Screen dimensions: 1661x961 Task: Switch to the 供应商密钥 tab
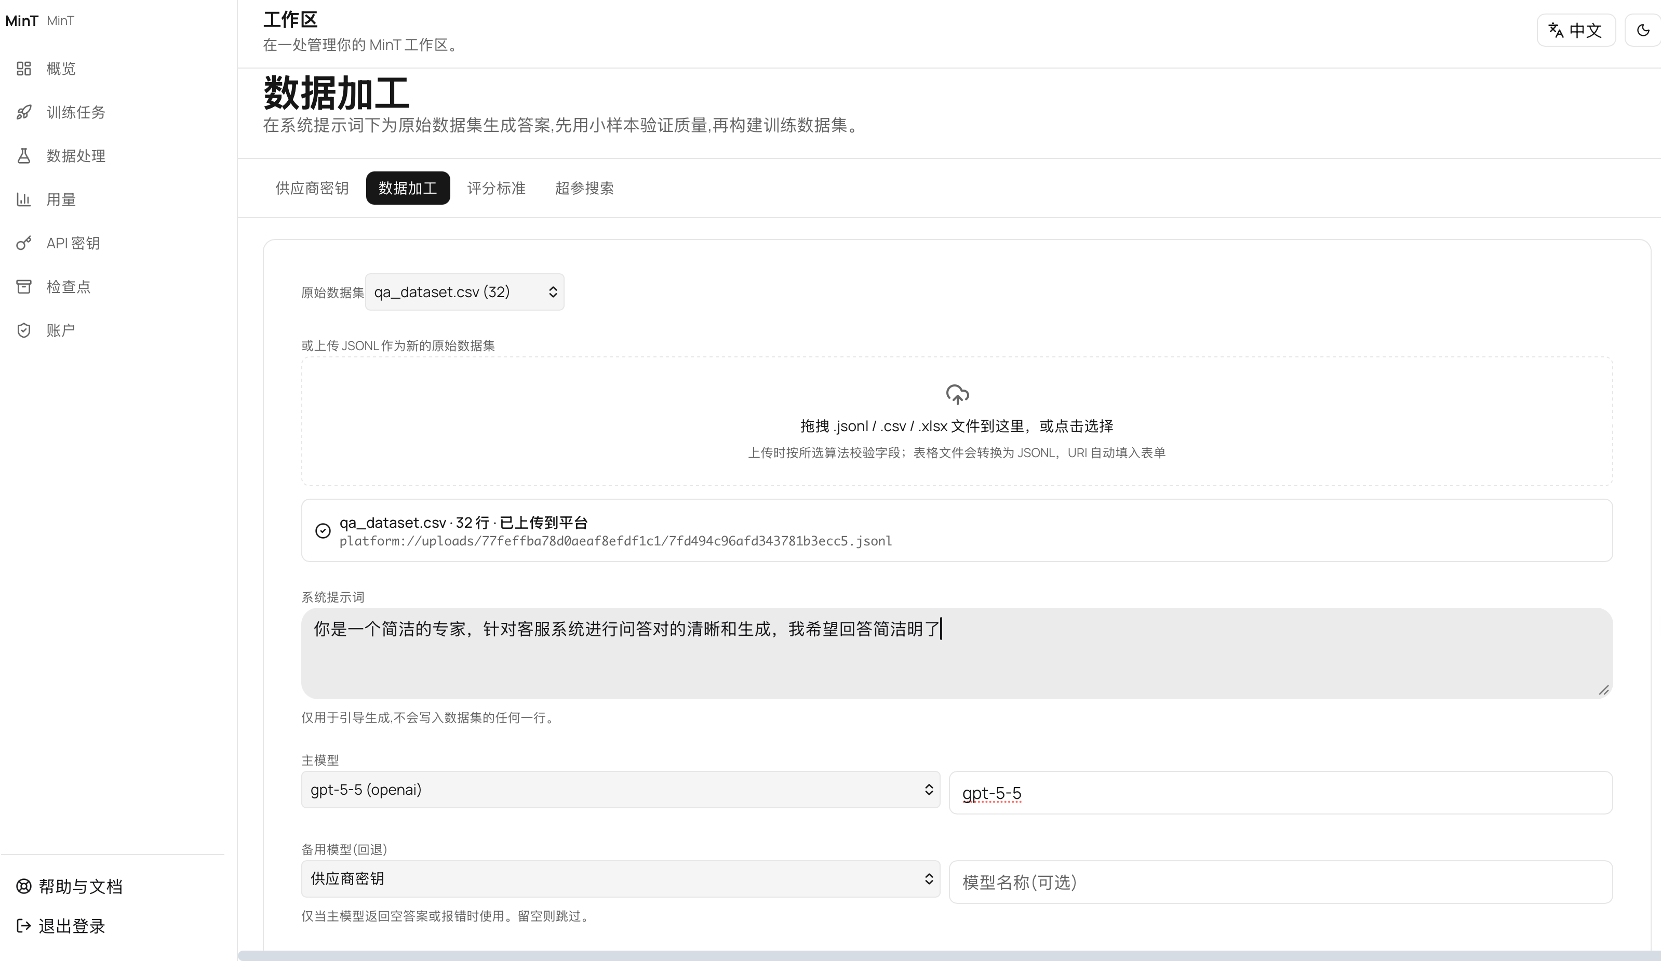tap(312, 189)
